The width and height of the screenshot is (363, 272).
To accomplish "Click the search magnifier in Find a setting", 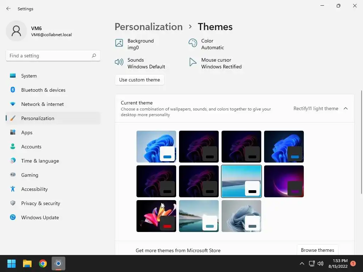I will pyautogui.click(x=94, y=56).
